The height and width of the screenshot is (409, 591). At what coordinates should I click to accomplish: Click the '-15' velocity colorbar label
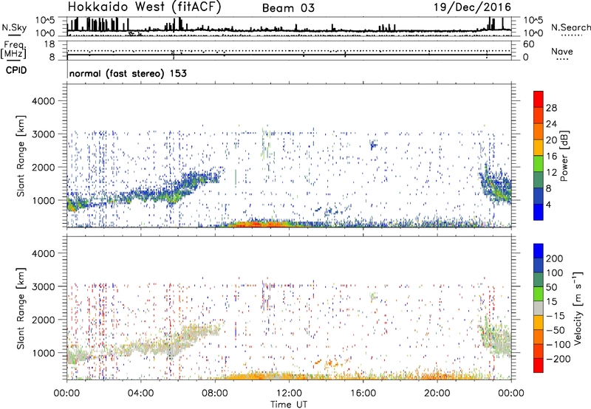click(x=556, y=316)
